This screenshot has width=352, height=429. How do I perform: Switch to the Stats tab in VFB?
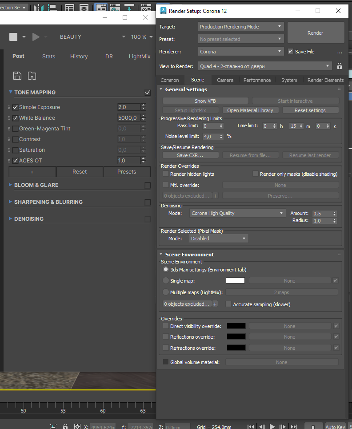tap(48, 57)
